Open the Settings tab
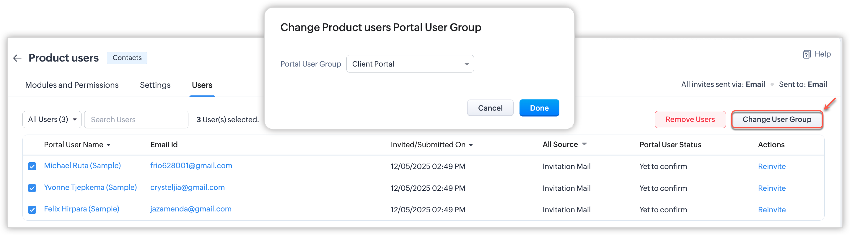Screen dimensions: 850x235 pyautogui.click(x=155, y=85)
